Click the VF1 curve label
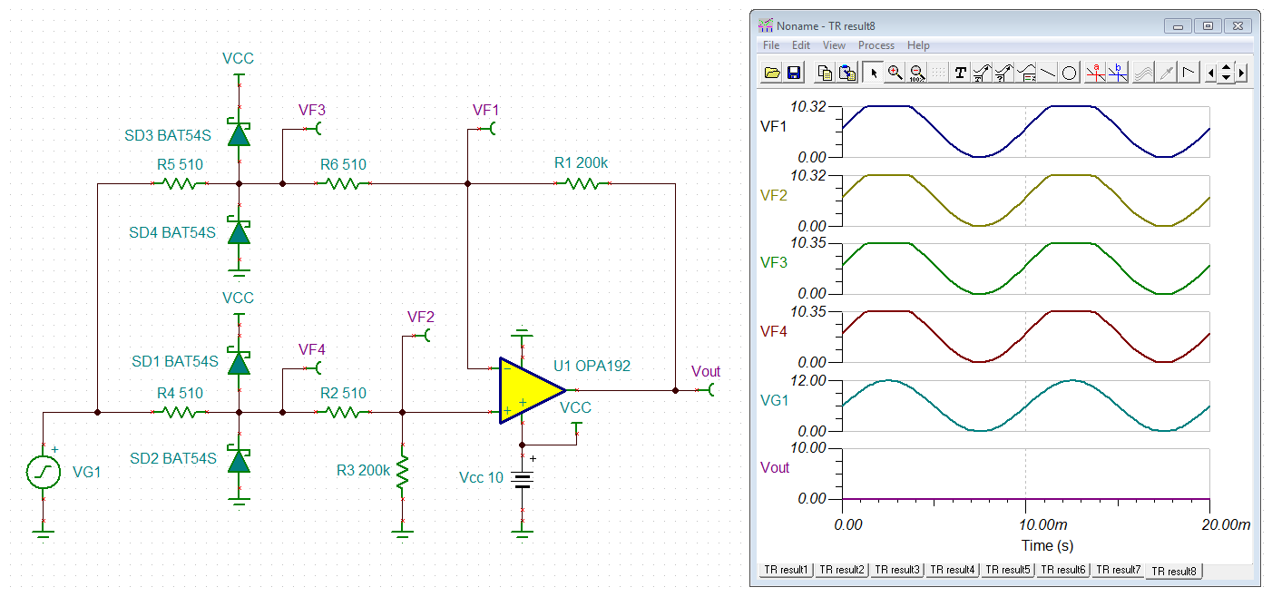The height and width of the screenshot is (597, 1272). click(x=773, y=126)
